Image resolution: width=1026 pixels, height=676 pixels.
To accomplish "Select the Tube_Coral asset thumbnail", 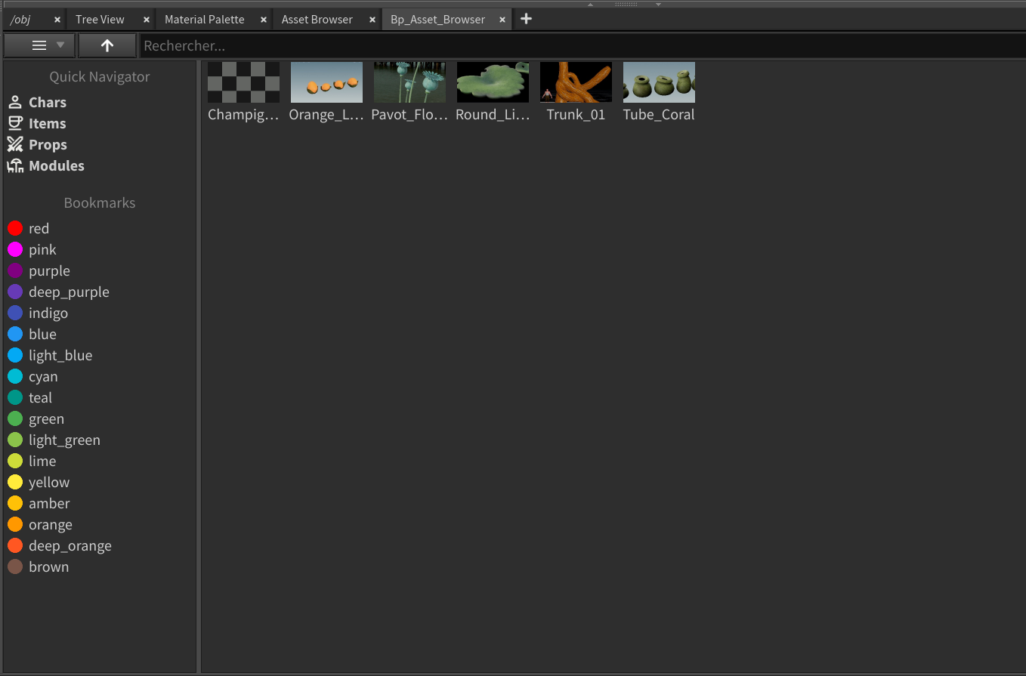I will click(x=659, y=82).
